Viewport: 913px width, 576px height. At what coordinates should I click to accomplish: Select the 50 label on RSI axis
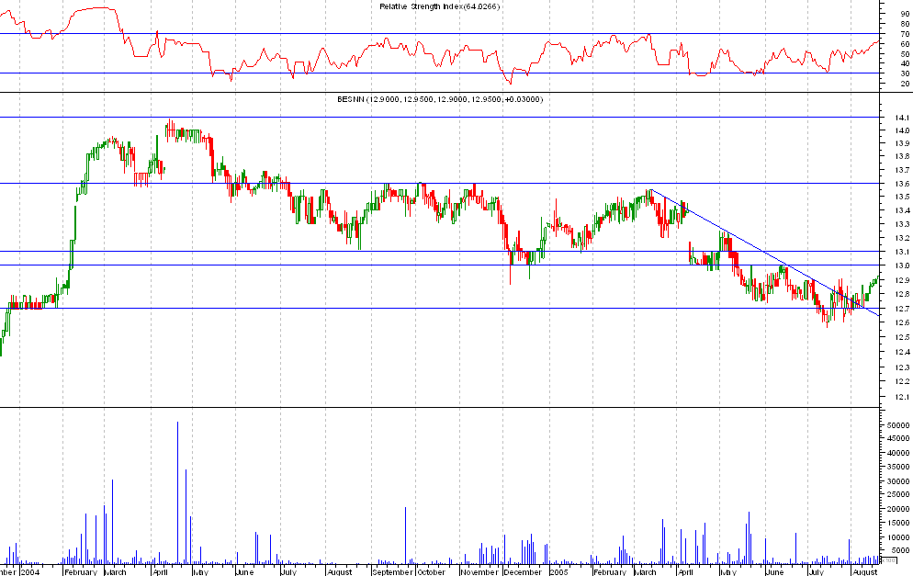[x=905, y=53]
